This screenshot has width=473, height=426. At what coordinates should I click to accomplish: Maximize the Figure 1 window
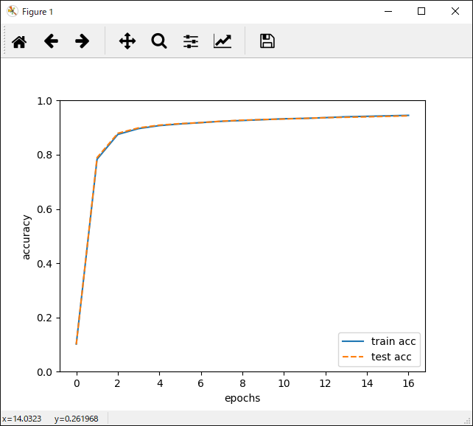coord(421,11)
